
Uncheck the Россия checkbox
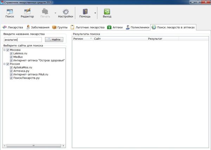(8, 64)
